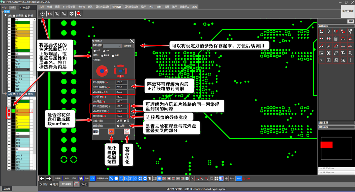
Task: Select the my unit radio button
Action: coord(104,51)
